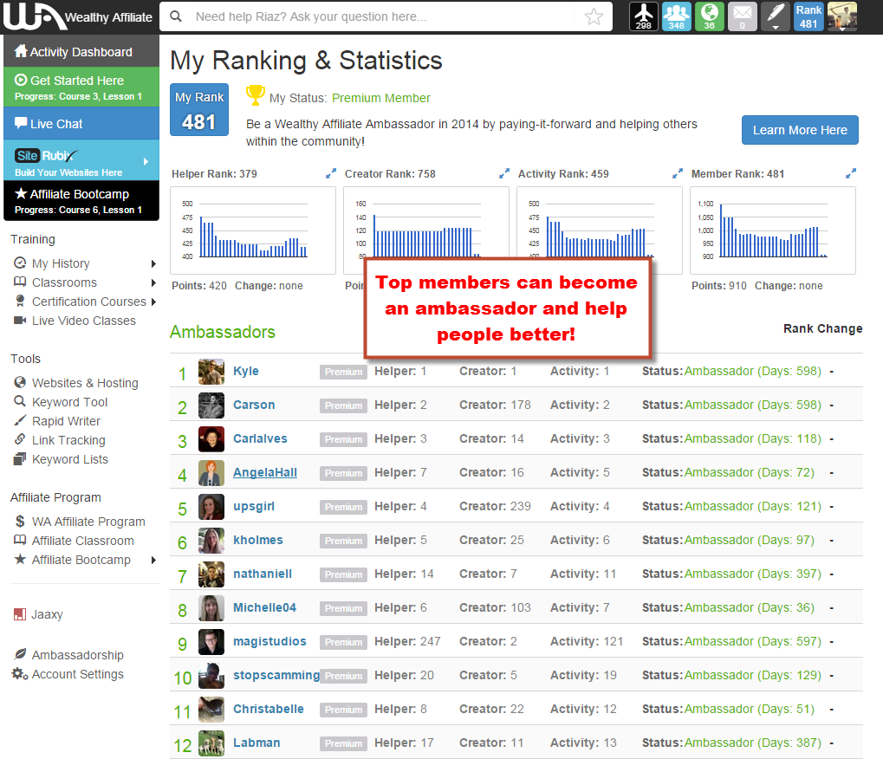Open Carson's profile link
This screenshot has width=883, height=759.
pyautogui.click(x=254, y=405)
